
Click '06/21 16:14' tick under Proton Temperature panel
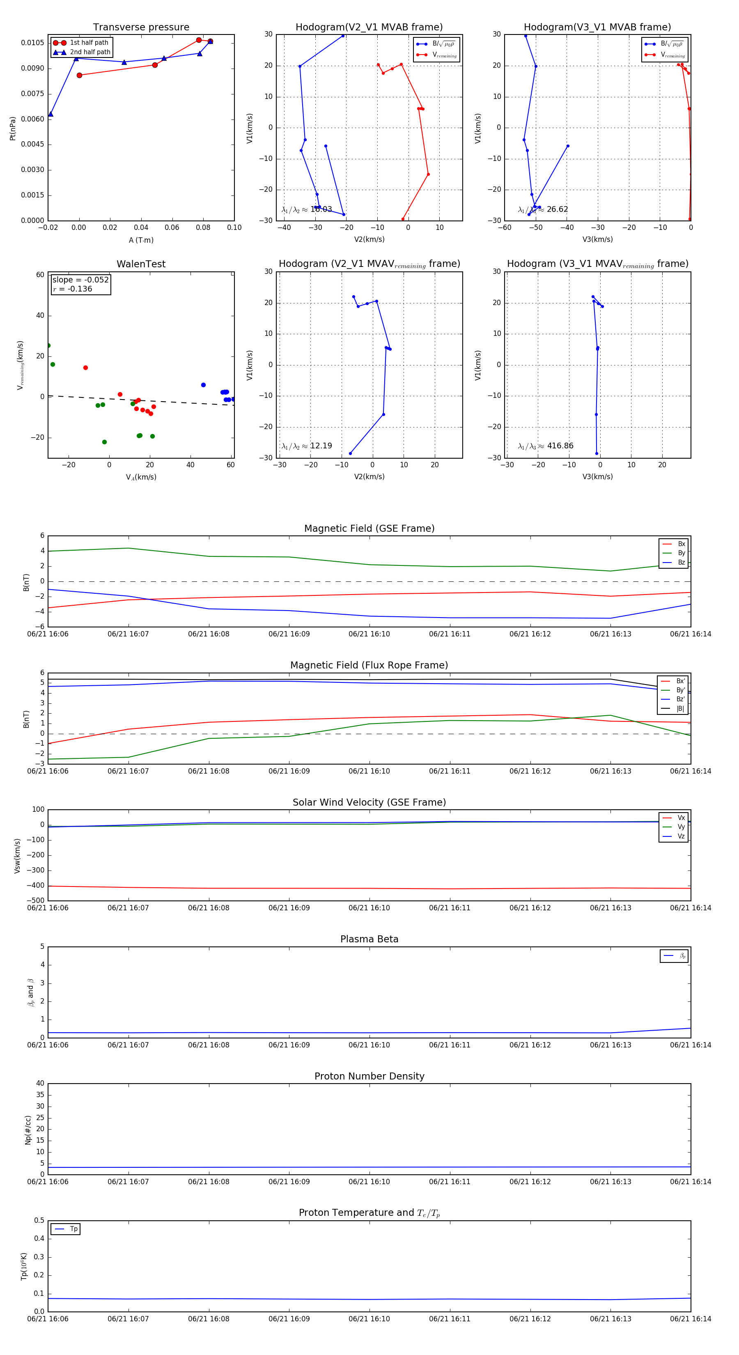[691, 1319]
